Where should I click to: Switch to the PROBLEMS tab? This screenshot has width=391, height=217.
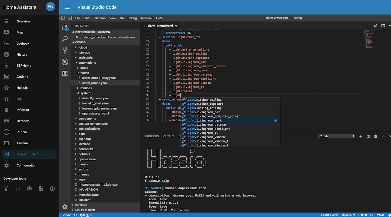151,136
